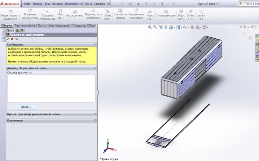Expand Предв. просмотр уменьшенной копии section
This screenshot has width=259, height=161.
click(x=95, y=114)
